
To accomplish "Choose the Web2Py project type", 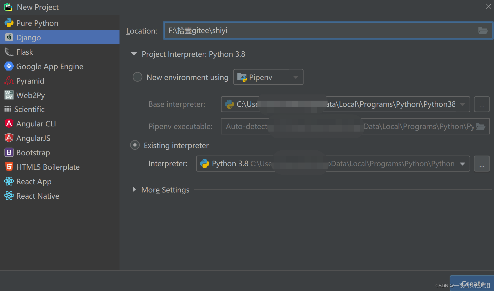I will (x=60, y=95).
